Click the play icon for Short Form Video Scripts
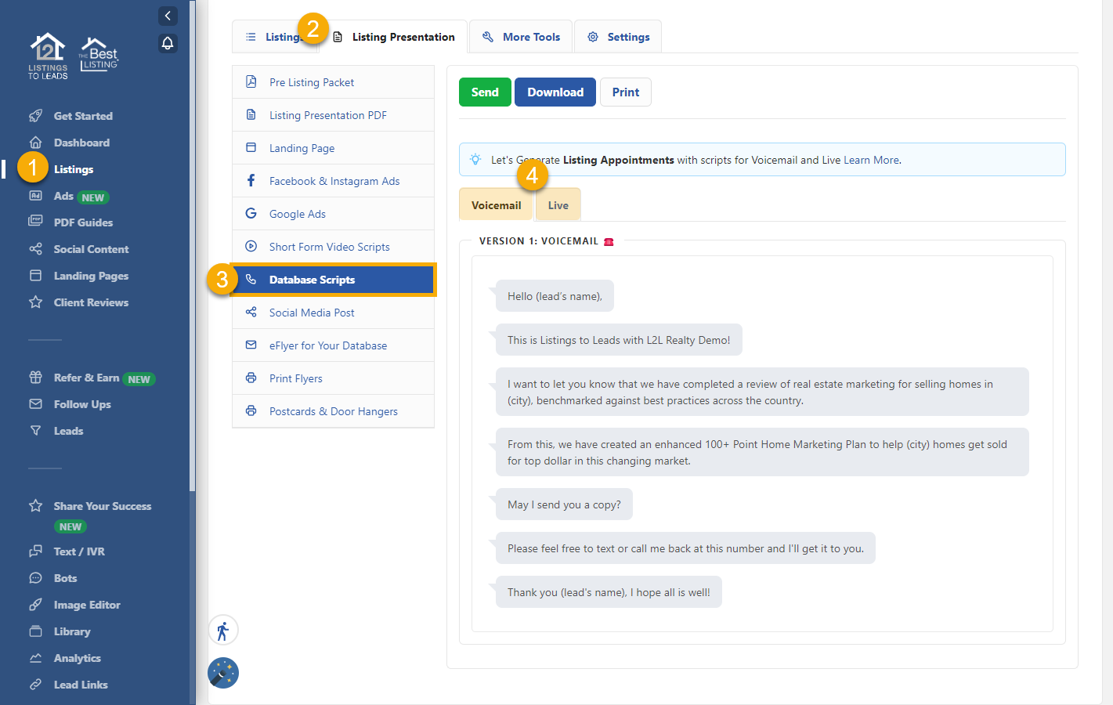This screenshot has height=705, width=1113. pyautogui.click(x=251, y=246)
